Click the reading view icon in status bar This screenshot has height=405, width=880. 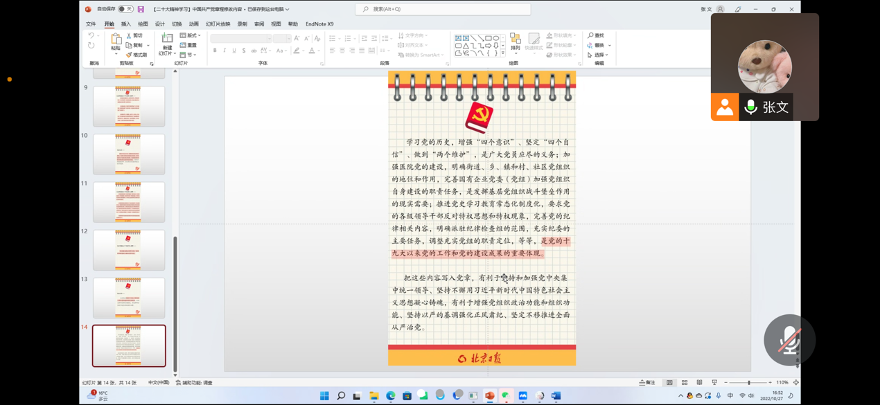(699, 383)
